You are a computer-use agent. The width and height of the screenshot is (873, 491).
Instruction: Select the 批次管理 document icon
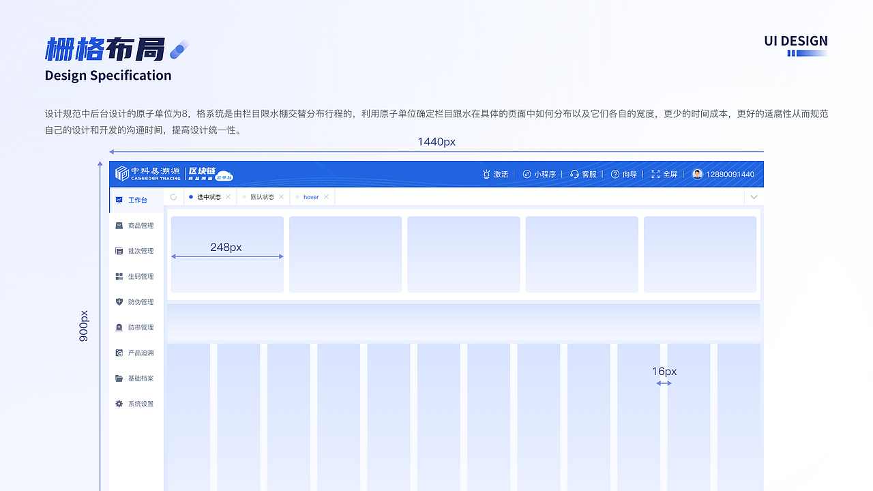(119, 250)
